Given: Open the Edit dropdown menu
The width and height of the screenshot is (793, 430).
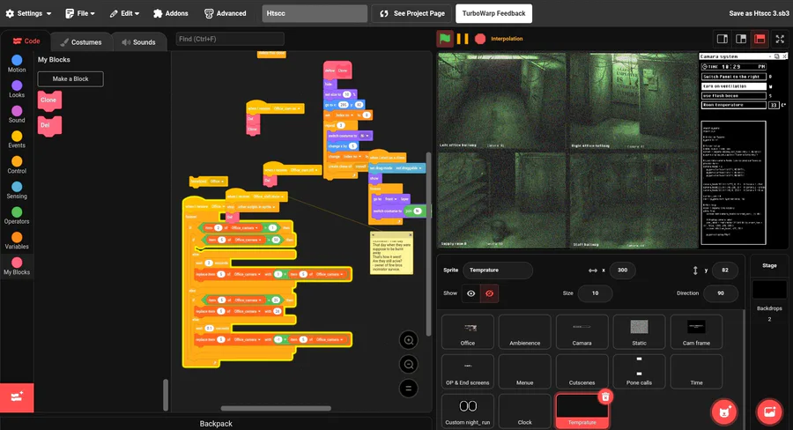Looking at the screenshot, I should tap(124, 14).
